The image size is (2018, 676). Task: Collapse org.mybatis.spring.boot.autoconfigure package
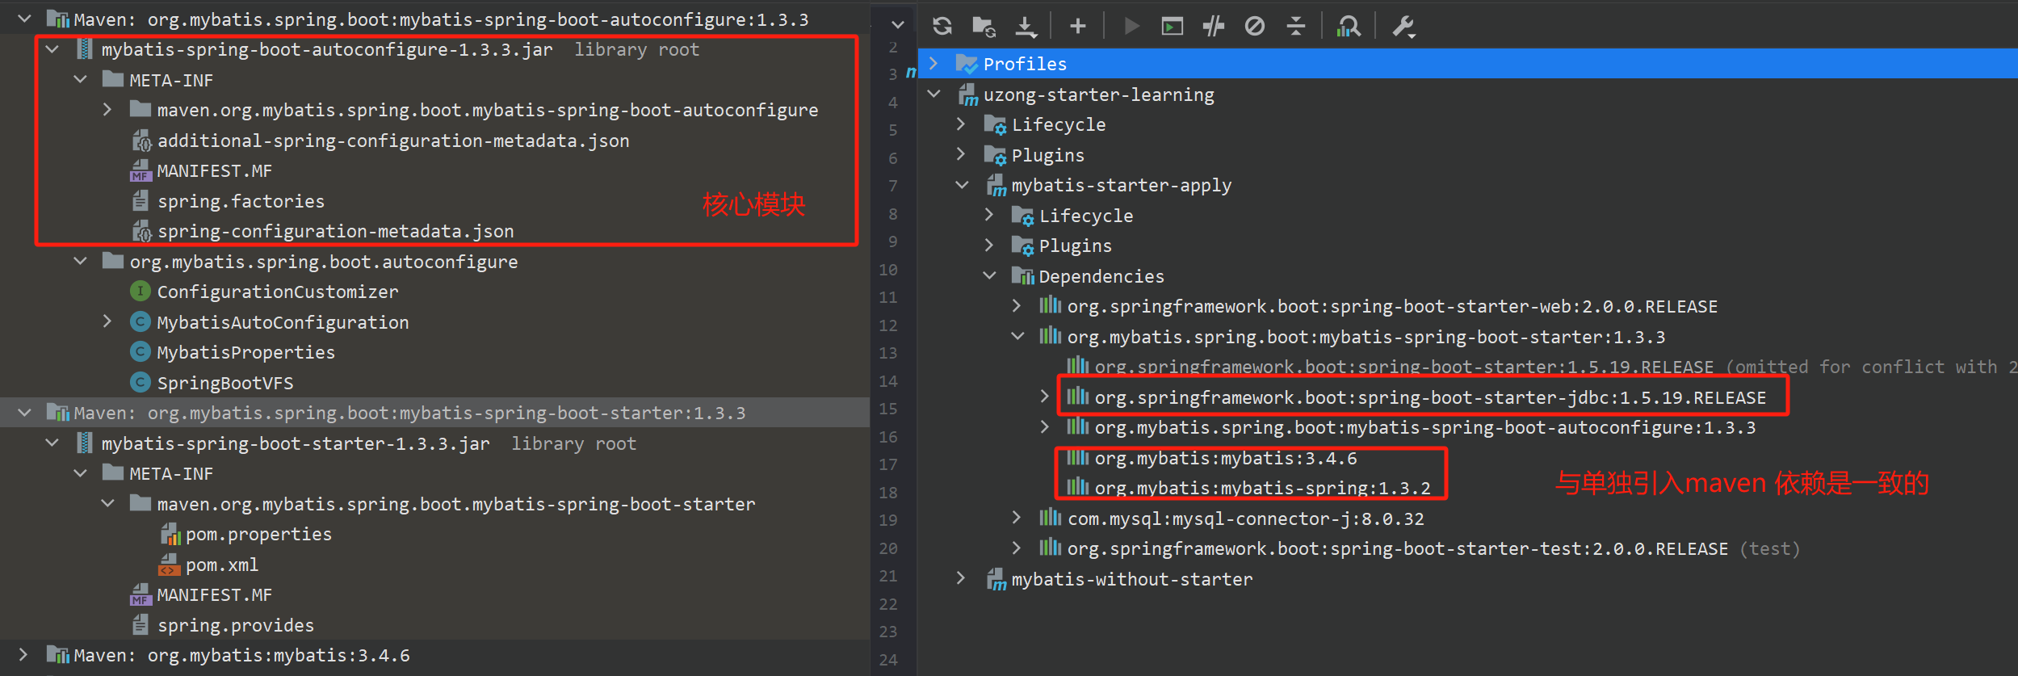pyautogui.click(x=80, y=261)
